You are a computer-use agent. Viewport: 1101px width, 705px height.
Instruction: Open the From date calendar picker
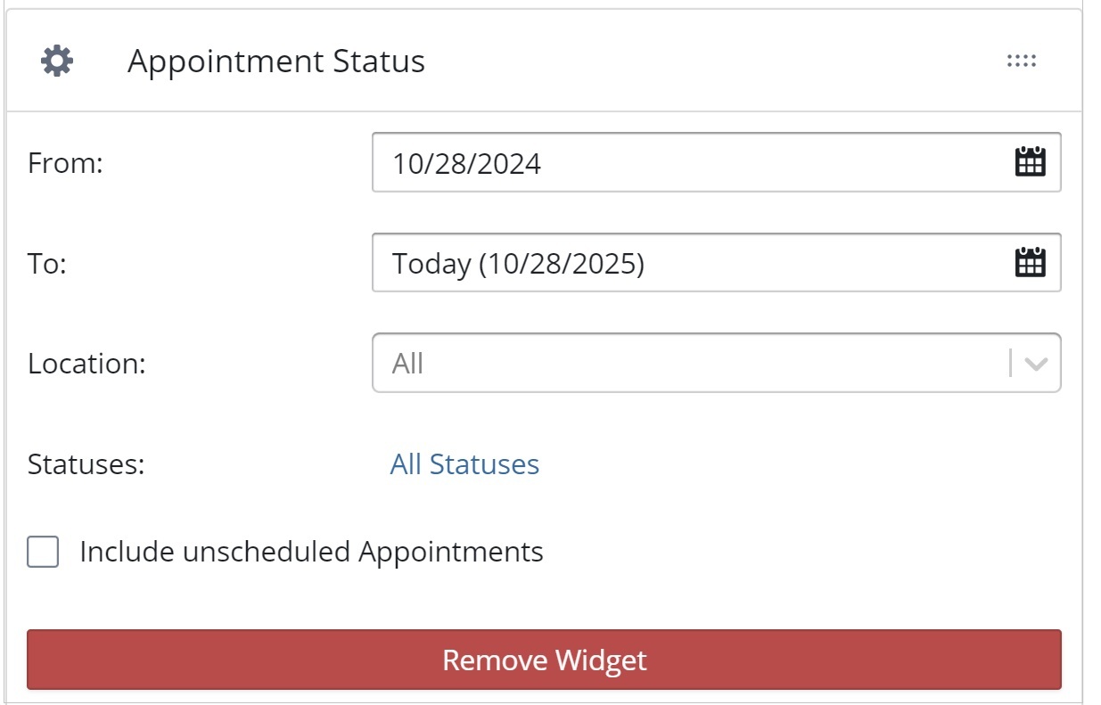[1030, 162]
